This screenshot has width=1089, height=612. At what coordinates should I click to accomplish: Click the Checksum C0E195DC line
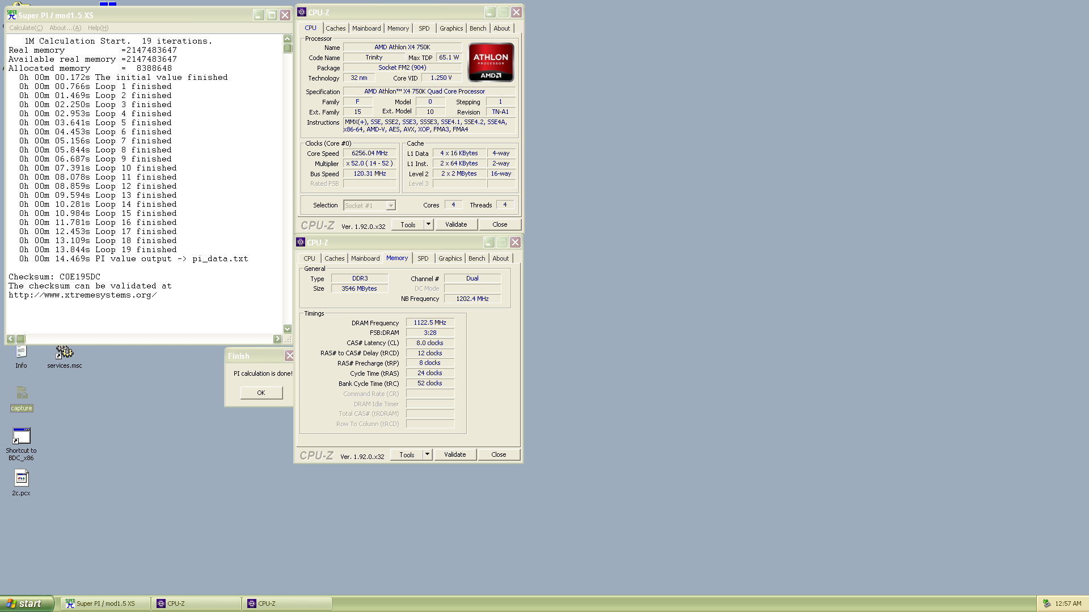coord(54,277)
